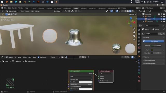Open Material Output All target dropdown
The width and height of the screenshot is (166, 93).
coord(106,74)
